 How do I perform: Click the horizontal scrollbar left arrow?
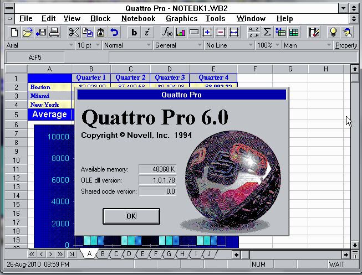click(x=236, y=255)
